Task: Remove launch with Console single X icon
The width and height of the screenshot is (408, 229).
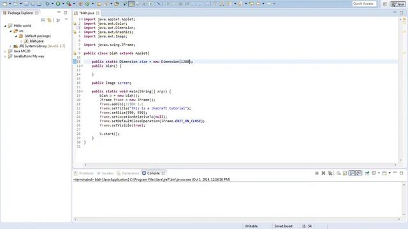Action: click(x=323, y=173)
